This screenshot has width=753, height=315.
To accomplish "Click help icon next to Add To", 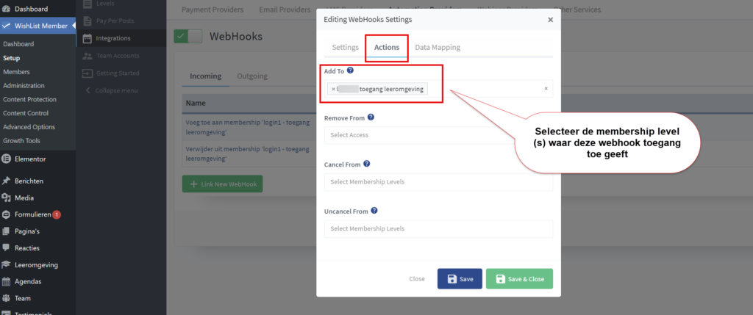I will 351,70.
